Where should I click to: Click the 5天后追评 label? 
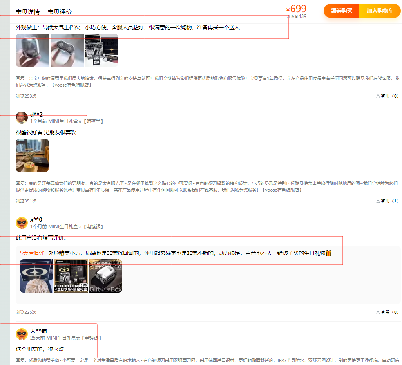pos(32,253)
